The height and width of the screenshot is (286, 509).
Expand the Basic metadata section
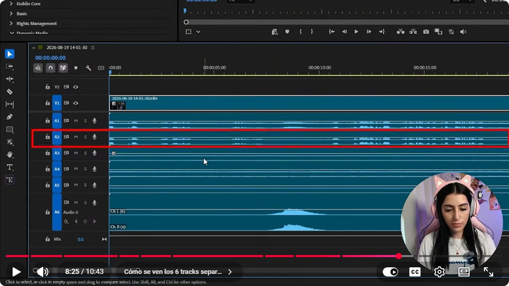(11, 14)
